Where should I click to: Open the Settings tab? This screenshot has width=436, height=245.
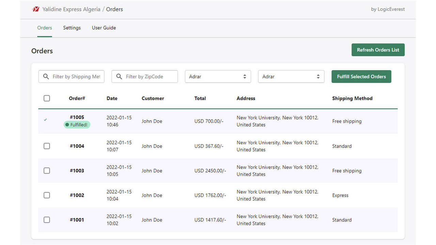pos(72,28)
